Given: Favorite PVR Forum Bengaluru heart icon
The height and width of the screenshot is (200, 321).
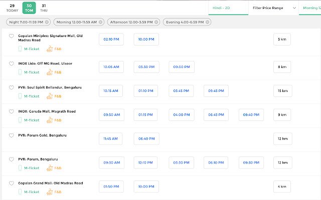Looking at the screenshot, I should pyautogui.click(x=12, y=159).
